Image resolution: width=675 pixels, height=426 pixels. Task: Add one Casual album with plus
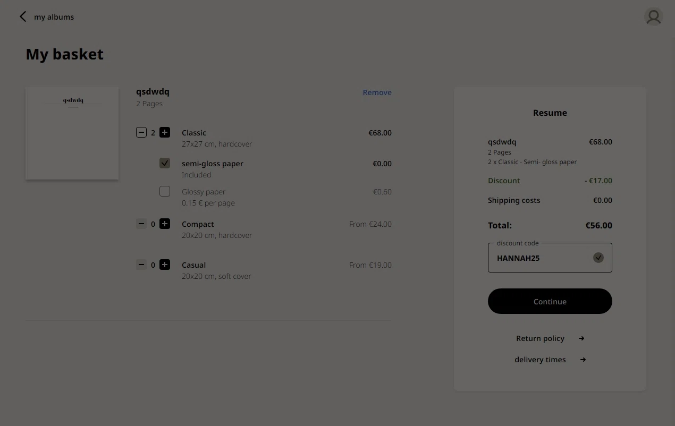click(x=165, y=265)
